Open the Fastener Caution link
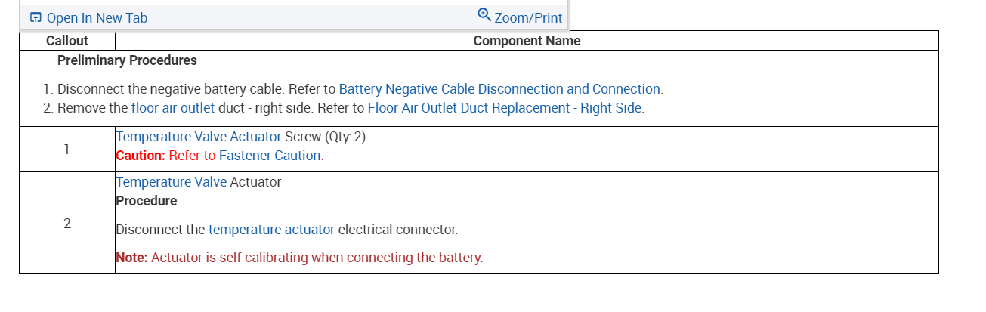986x312 pixels. click(x=270, y=156)
